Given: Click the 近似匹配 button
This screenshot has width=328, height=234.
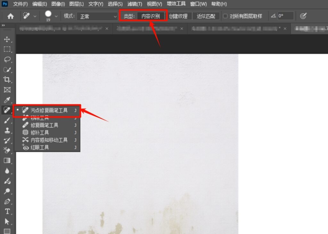Looking at the screenshot, I should click(206, 15).
